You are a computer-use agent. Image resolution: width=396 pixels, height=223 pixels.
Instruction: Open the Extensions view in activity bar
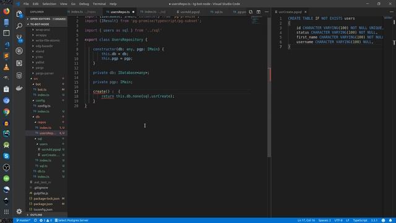pyautogui.click(x=19, y=63)
